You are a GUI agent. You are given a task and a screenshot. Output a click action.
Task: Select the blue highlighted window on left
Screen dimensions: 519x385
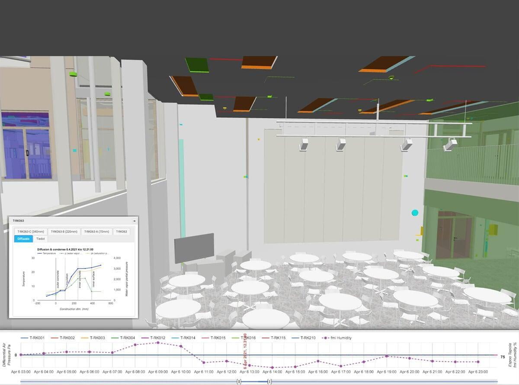coord(26,145)
